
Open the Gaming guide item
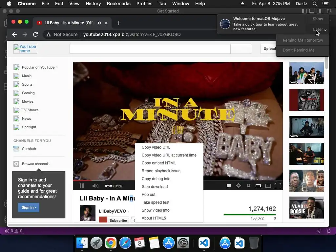click(28, 93)
